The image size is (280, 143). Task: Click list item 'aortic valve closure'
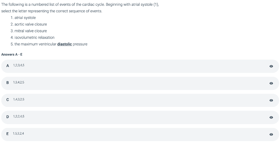pos(31,24)
